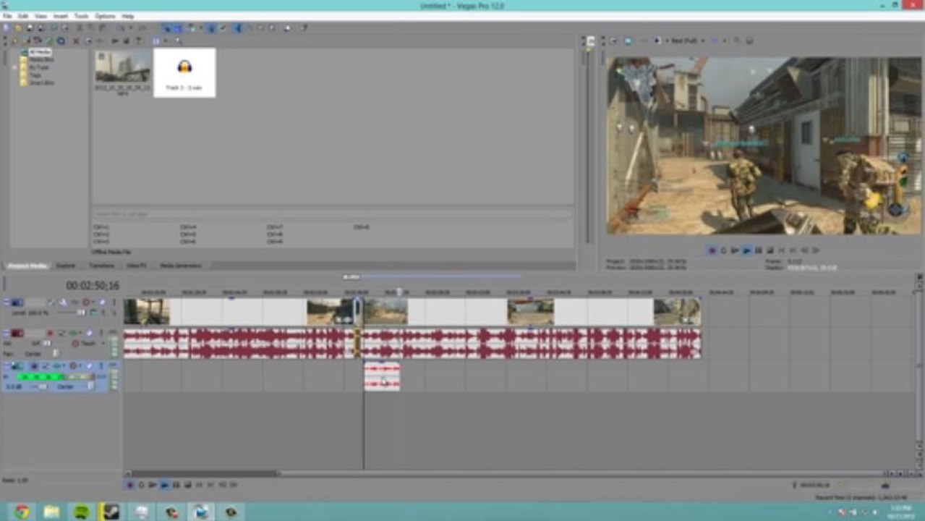
Task: Click the Save project icon
Action: [x=30, y=27]
